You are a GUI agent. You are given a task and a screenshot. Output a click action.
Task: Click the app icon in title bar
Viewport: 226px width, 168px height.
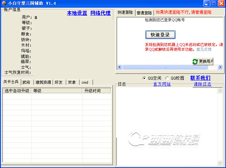click(4, 3)
